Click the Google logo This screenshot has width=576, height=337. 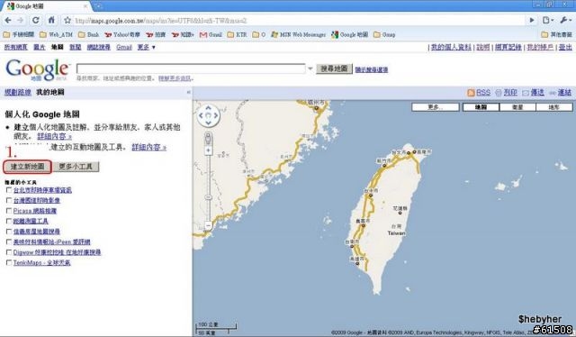click(37, 69)
